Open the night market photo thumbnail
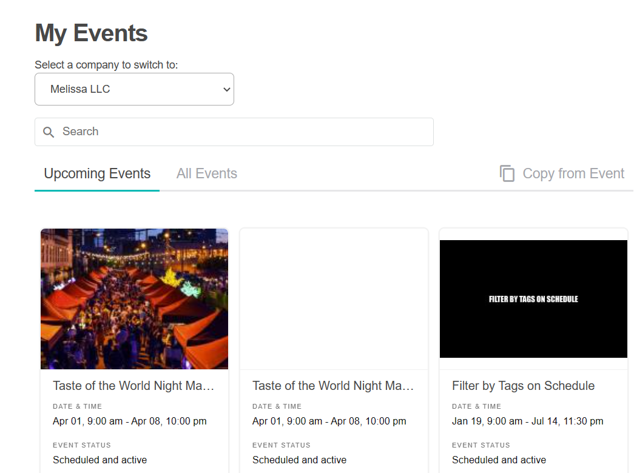 pos(134,299)
